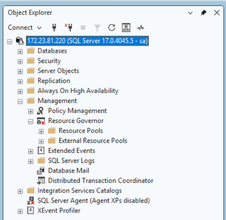Select the Management label
Screen dimensions: 226x220
(57, 101)
